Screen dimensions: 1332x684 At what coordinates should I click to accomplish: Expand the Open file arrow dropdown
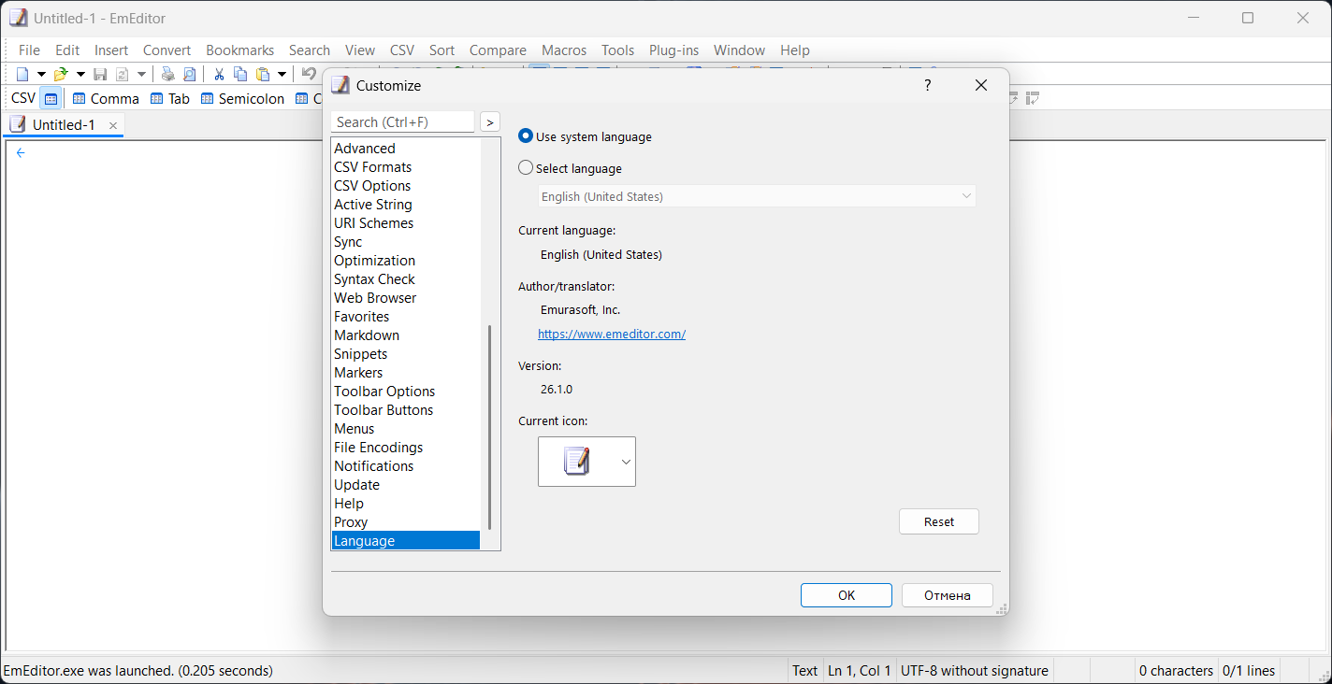click(x=80, y=74)
